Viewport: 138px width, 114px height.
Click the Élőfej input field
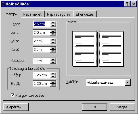(x=42, y=75)
